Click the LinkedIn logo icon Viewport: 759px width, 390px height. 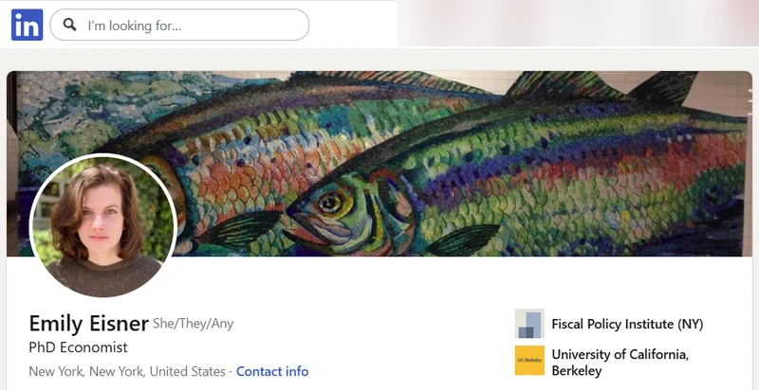(x=28, y=25)
